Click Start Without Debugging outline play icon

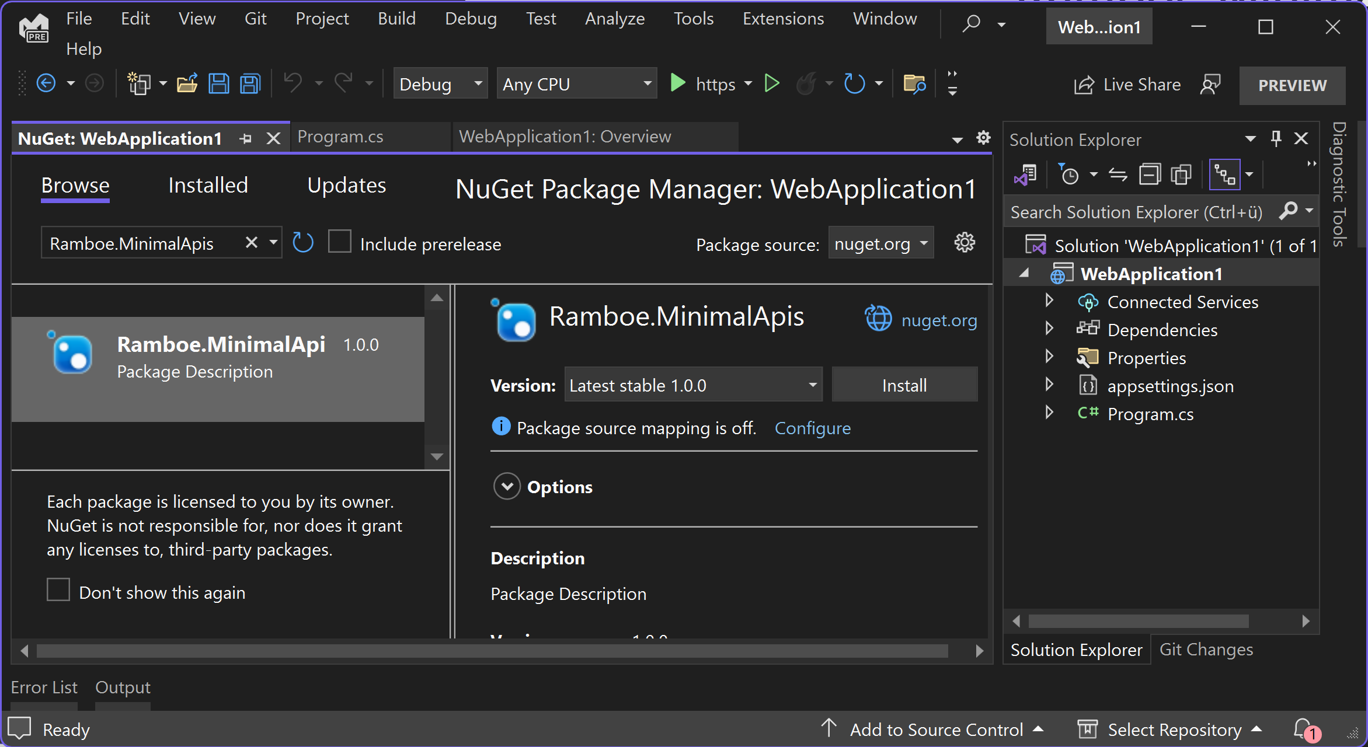772,83
